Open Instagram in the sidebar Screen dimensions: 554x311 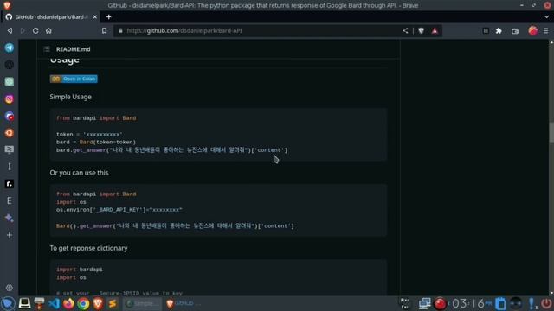[x=10, y=99]
